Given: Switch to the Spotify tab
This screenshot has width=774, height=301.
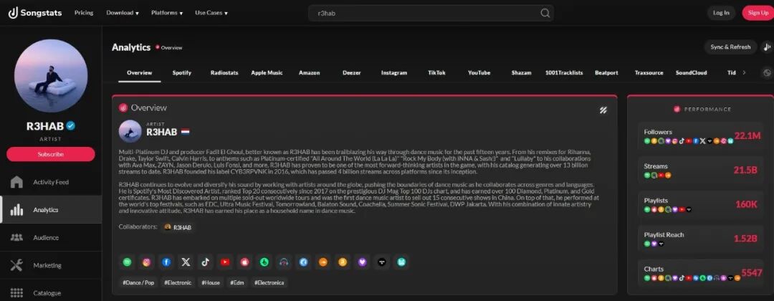Looking at the screenshot, I should pyautogui.click(x=181, y=72).
